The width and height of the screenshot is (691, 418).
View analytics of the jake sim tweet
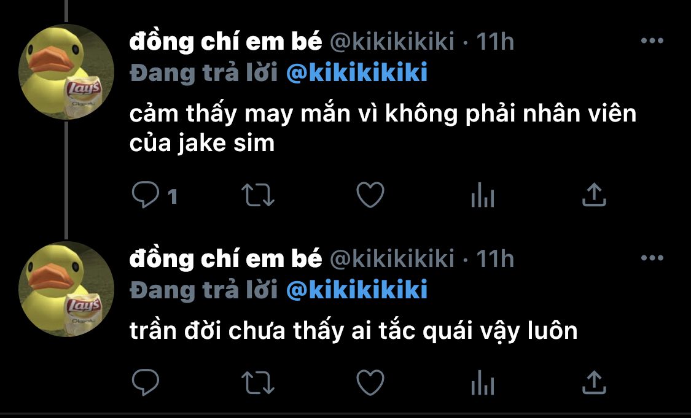483,195
